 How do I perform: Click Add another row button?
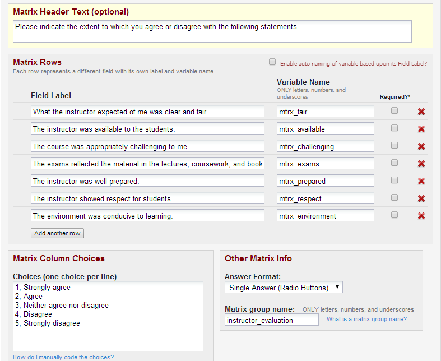(57, 233)
